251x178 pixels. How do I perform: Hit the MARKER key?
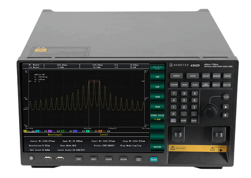(216, 76)
